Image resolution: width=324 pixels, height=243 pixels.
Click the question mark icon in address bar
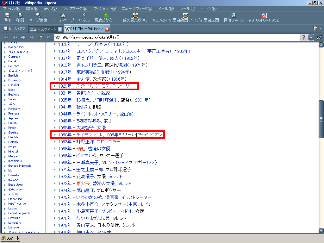[303, 37]
